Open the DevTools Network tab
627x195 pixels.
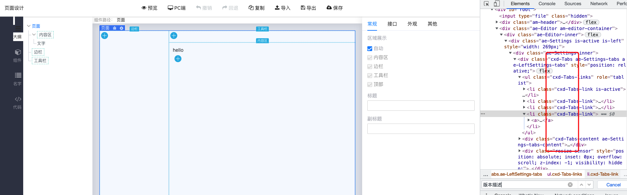(599, 4)
